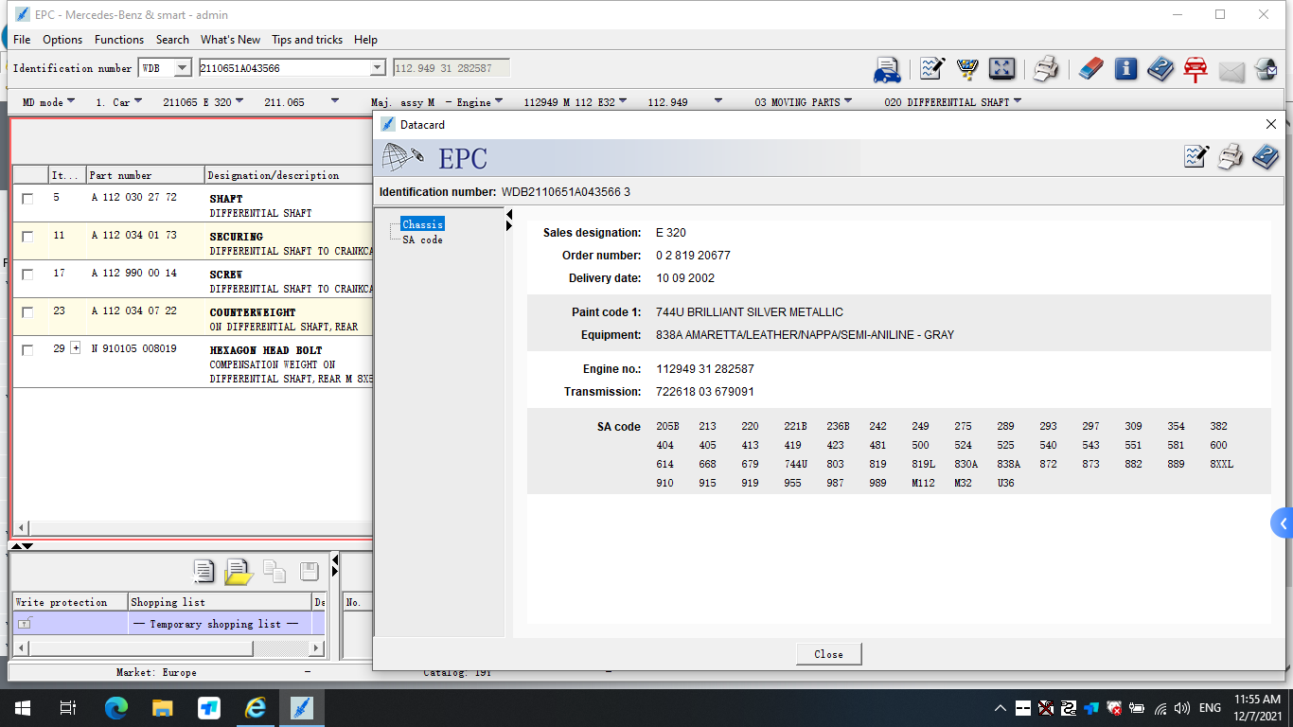Select the Temporary shopping list row
Viewport: 1293px width, 727px height.
(x=168, y=623)
